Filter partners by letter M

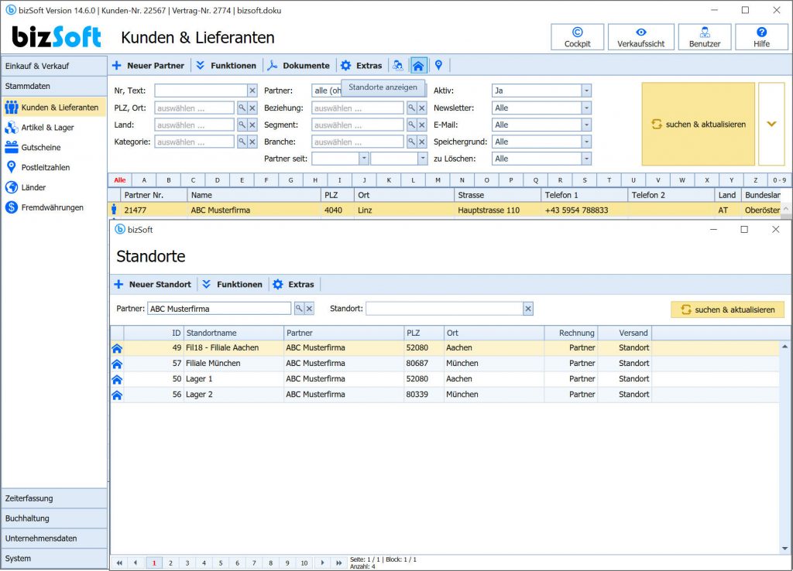(x=438, y=180)
